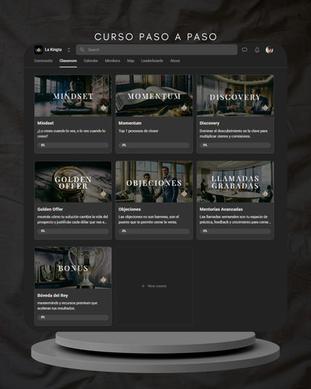Click into the Search input field

[156, 49]
